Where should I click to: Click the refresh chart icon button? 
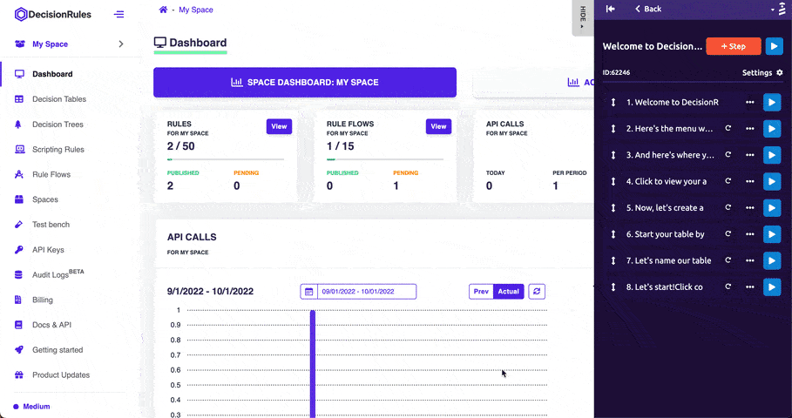click(x=537, y=291)
